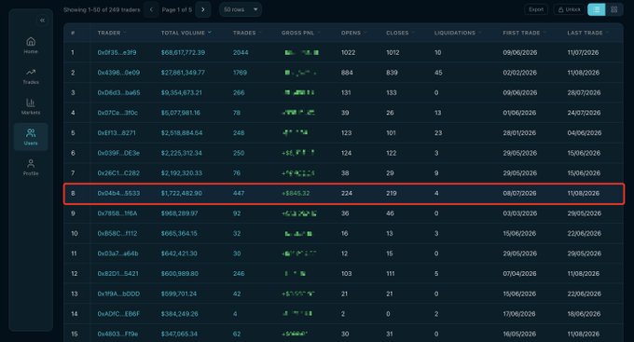Click the $384,249.26 total volume cell

(180, 314)
